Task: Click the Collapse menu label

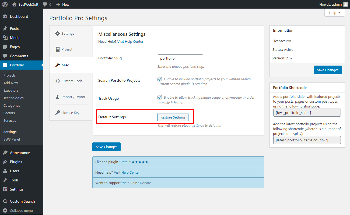Action: pos(21,210)
